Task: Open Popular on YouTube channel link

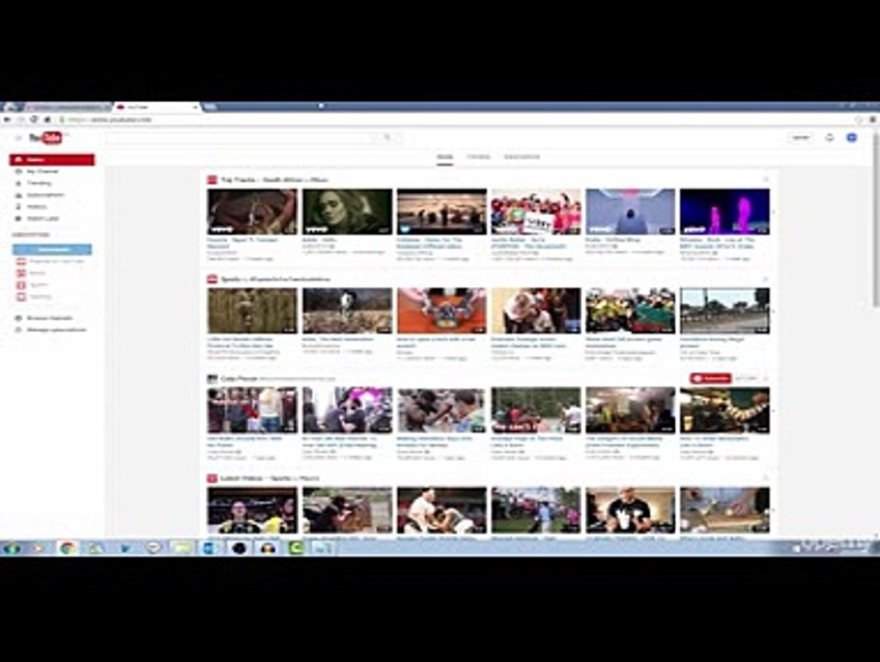Action: tap(51, 261)
